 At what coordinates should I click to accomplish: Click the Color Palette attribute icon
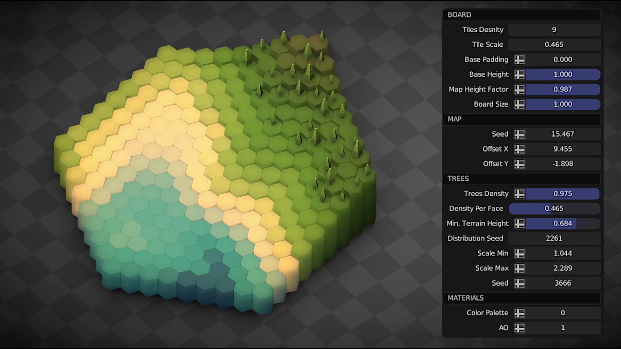[519, 313]
